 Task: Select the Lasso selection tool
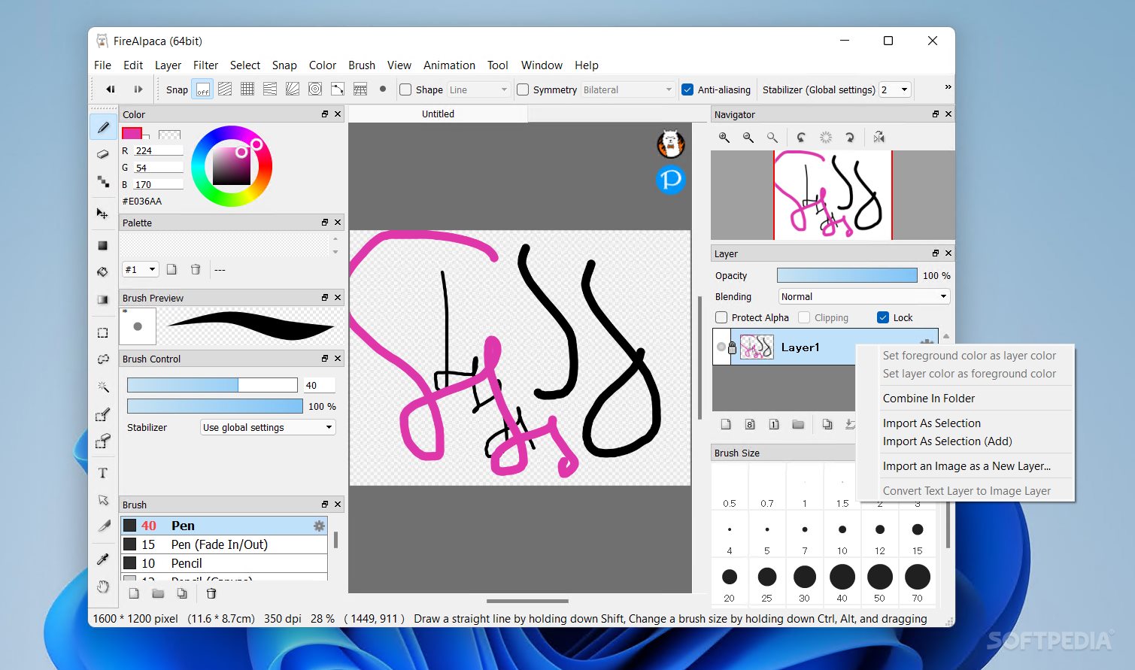tap(103, 359)
